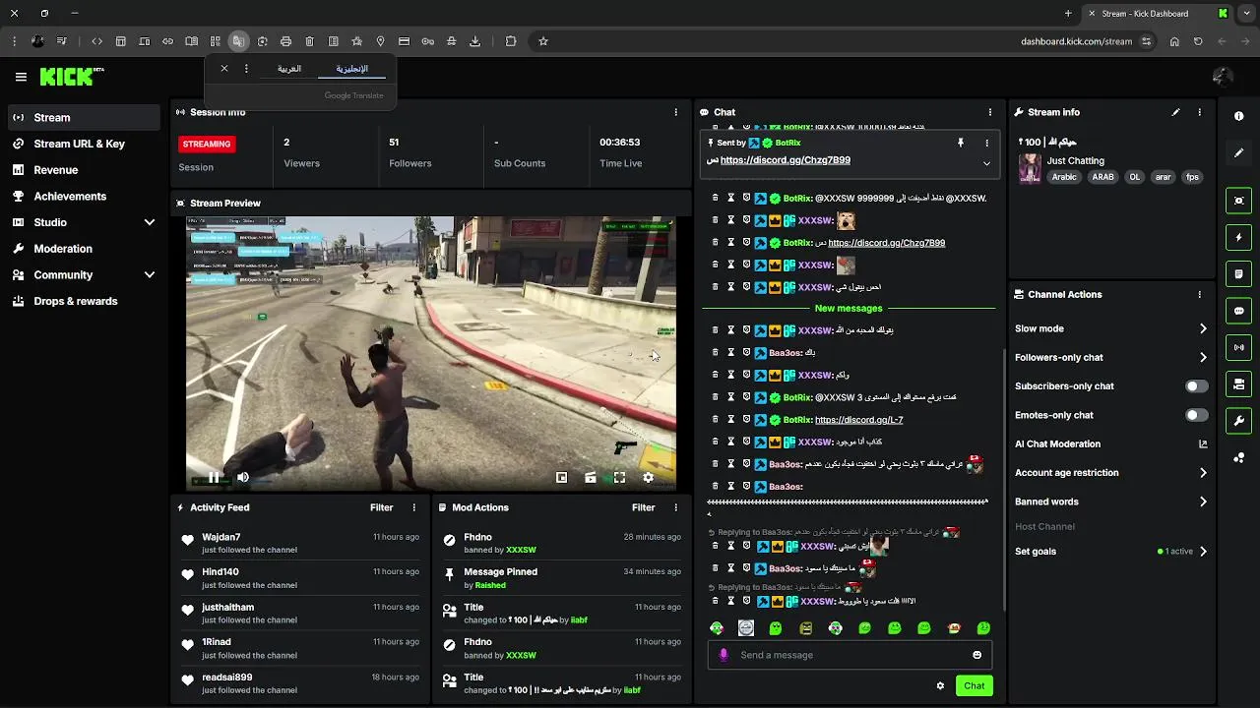
Task: Click the emoji picker in message box
Action: (x=976, y=655)
